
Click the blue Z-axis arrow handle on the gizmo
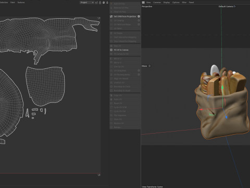pos(226,117)
